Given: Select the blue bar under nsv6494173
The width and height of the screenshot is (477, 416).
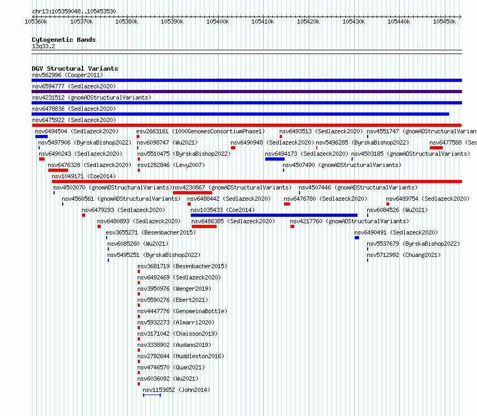Looking at the screenshot, I should point(275,159).
